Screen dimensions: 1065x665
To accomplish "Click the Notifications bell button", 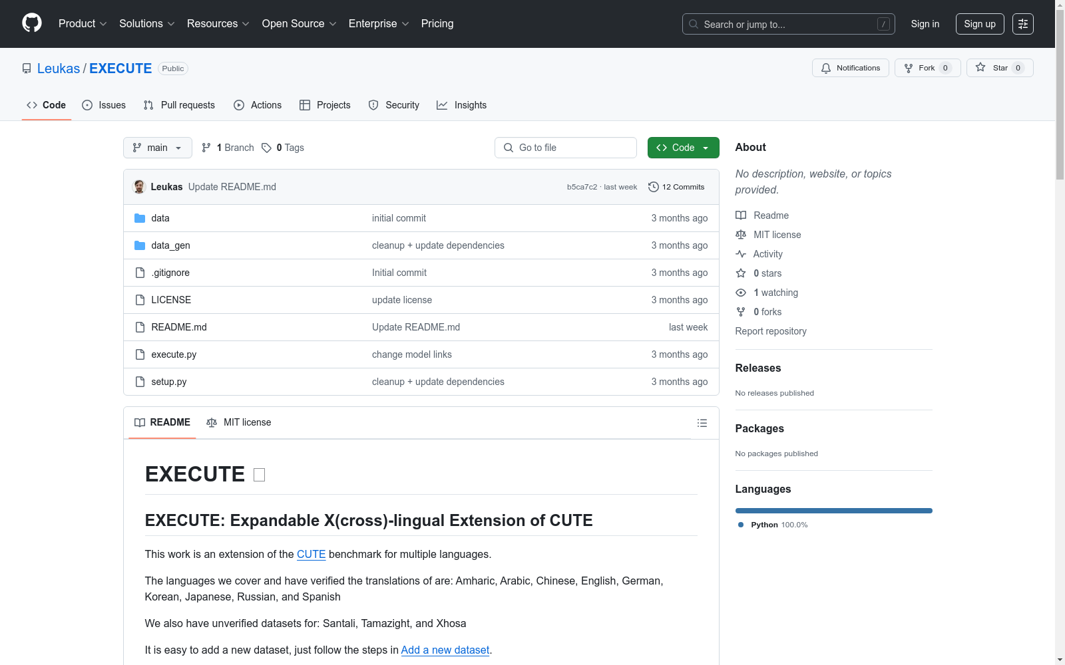I will click(851, 68).
